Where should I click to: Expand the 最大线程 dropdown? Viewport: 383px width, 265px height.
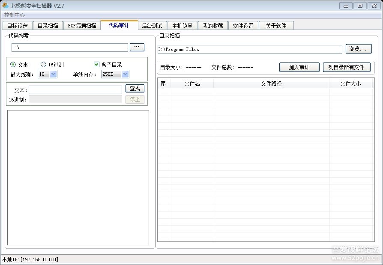click(53, 74)
